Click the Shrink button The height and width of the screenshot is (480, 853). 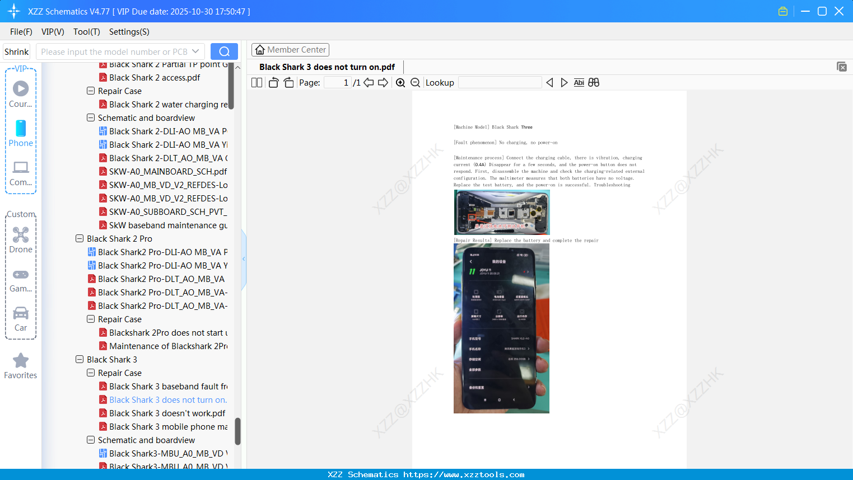coord(17,51)
